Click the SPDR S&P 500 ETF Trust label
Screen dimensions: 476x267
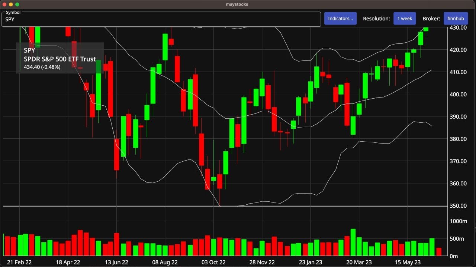60,59
